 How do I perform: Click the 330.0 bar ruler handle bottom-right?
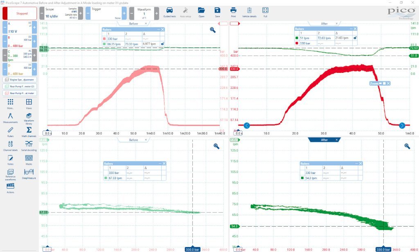(383, 249)
